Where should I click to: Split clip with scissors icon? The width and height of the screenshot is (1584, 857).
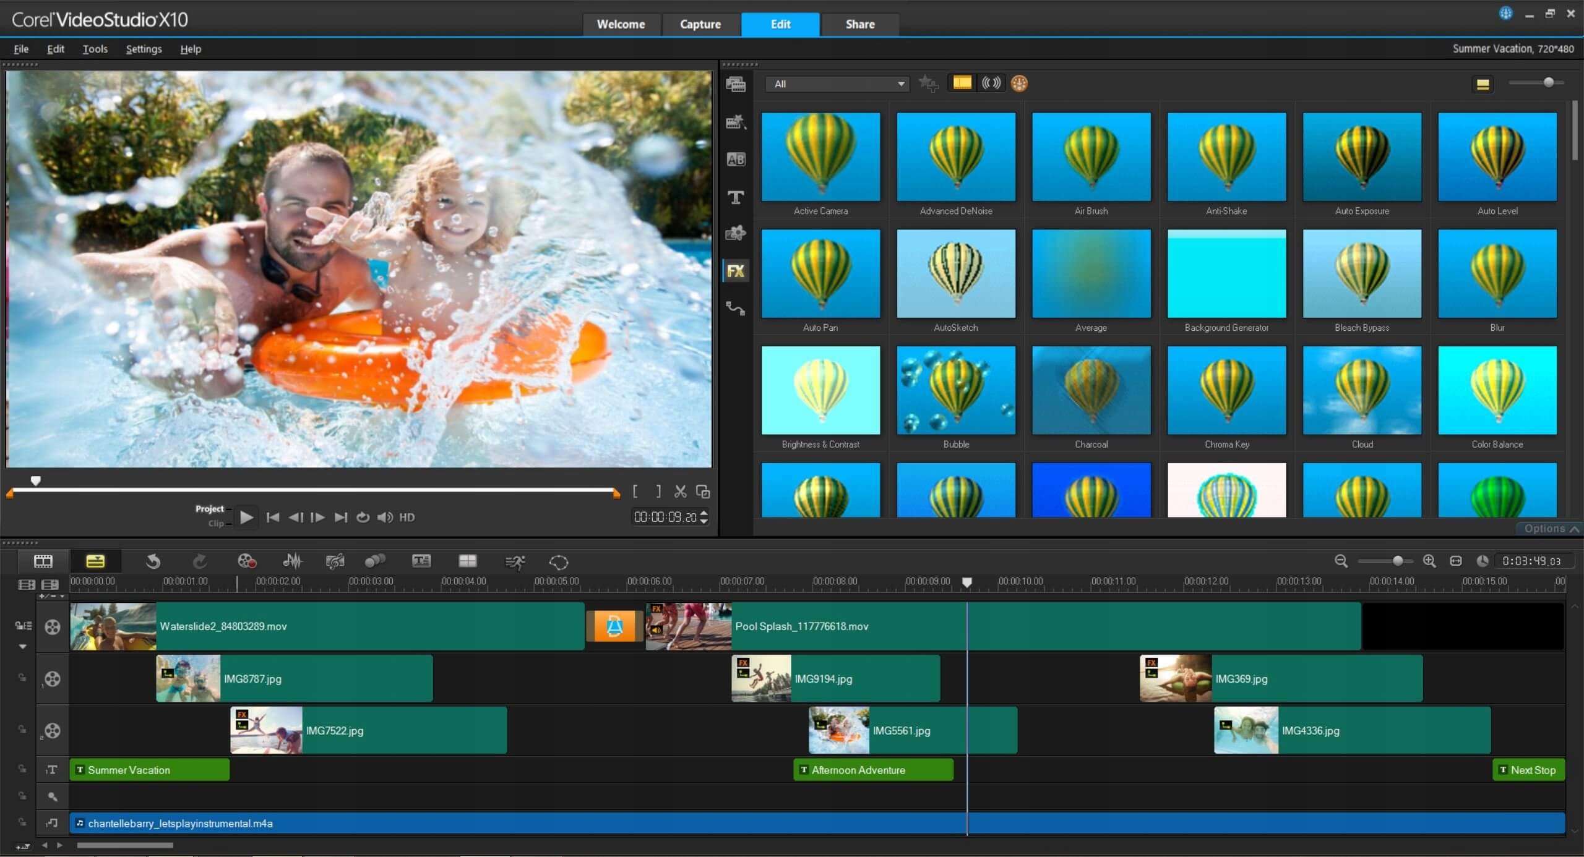click(x=681, y=492)
